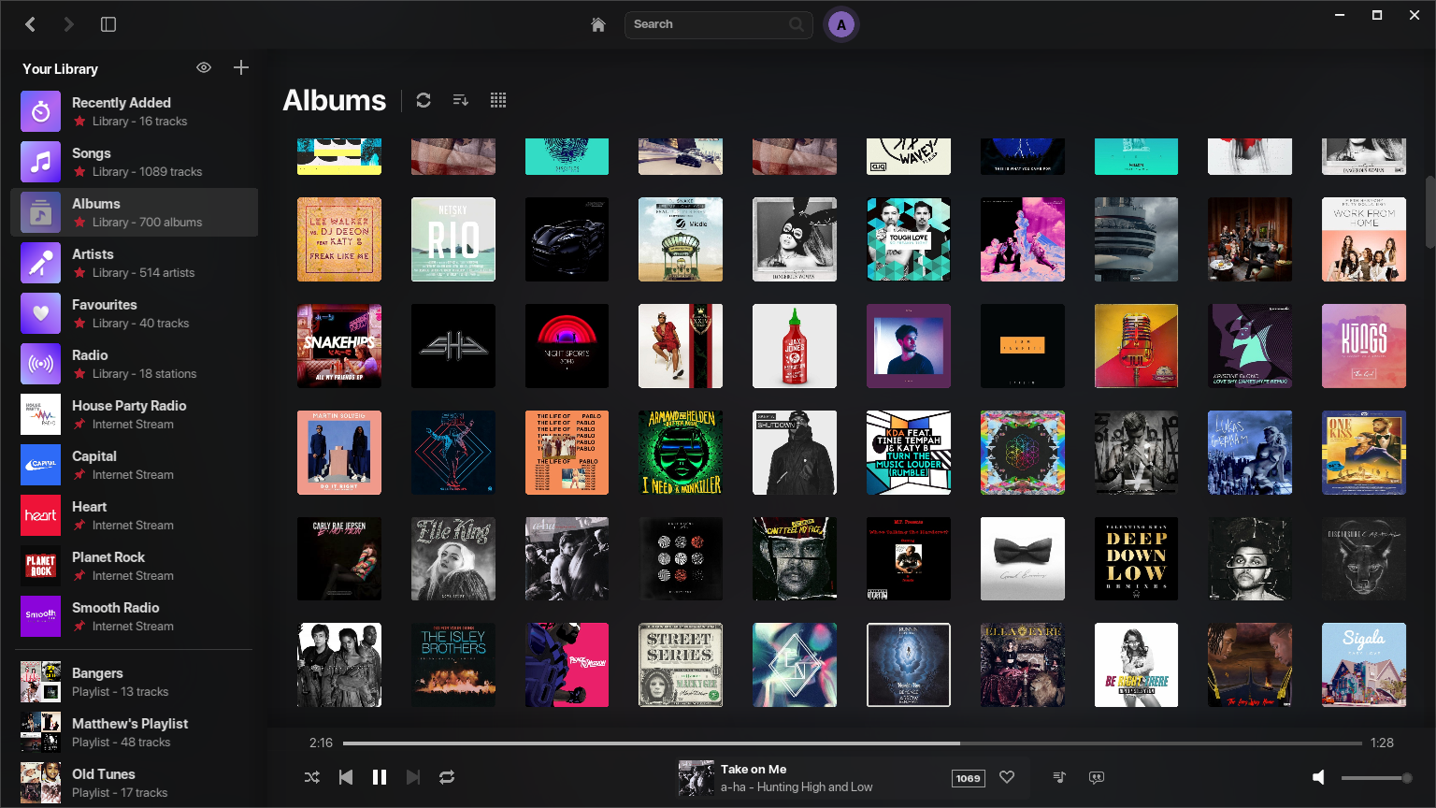1436x808 pixels.
Task: Go back using the back arrow
Action: [31, 24]
